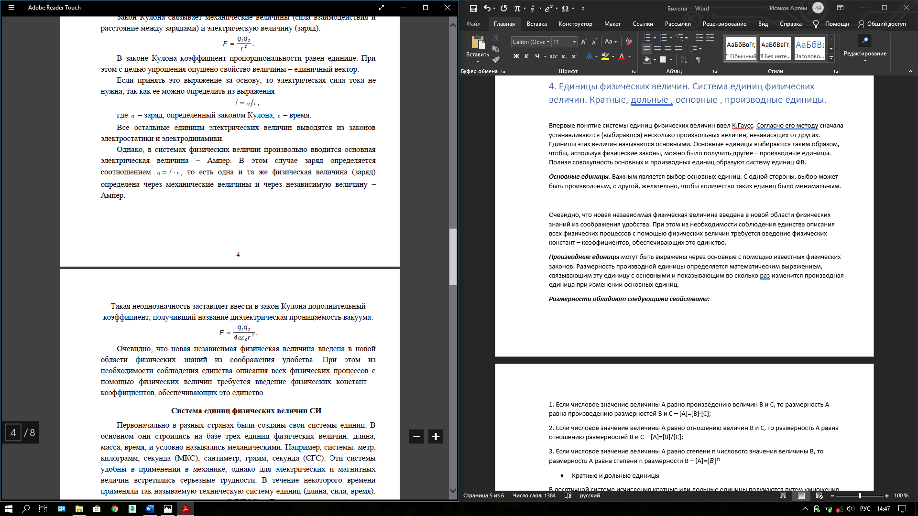Save the Word document via Quick Access
This screenshot has height=516, width=918.
(473, 8)
